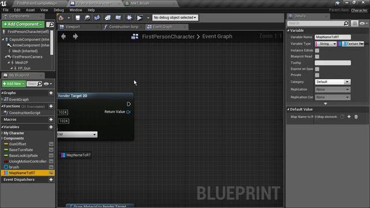Add a new function with plus icon

(51, 106)
